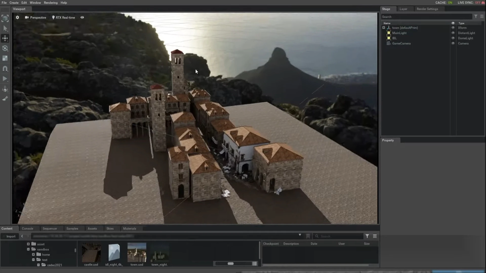
Task: Select the Move tool in toolbar
Action: pos(5,38)
